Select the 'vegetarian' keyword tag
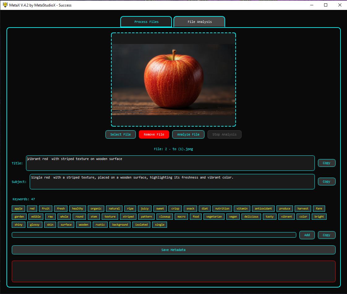347x294 pixels. point(214,217)
